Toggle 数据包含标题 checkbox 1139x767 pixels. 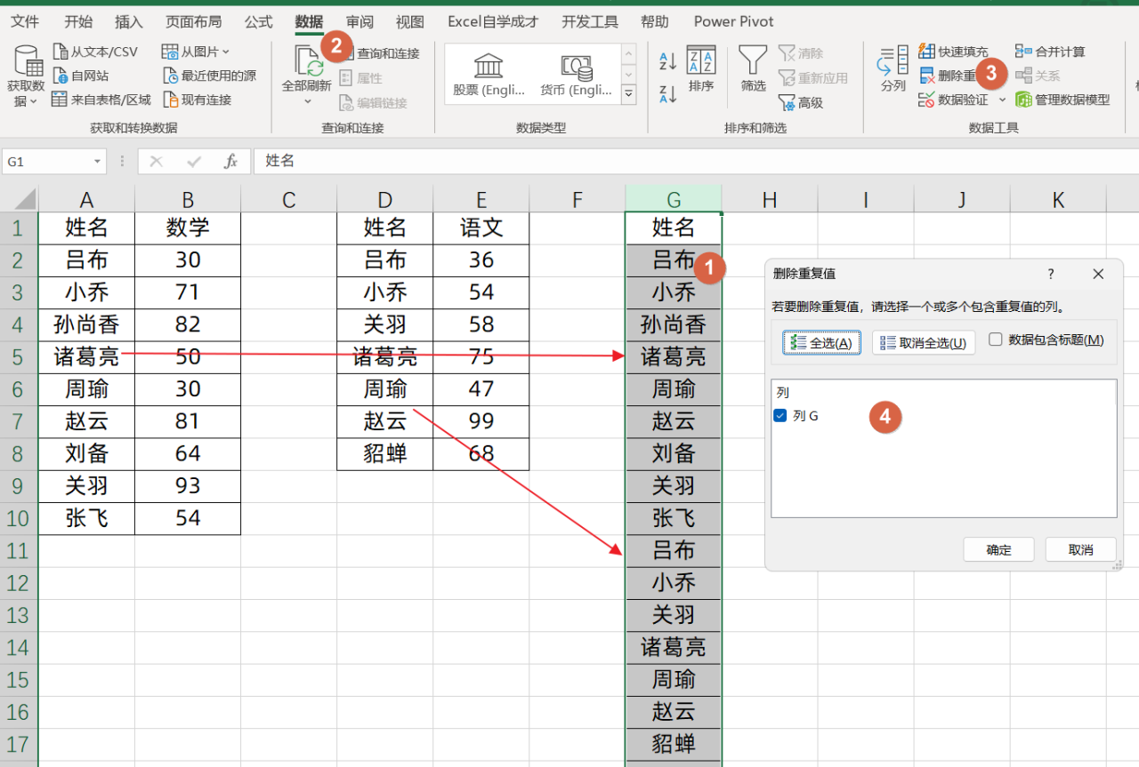click(996, 340)
